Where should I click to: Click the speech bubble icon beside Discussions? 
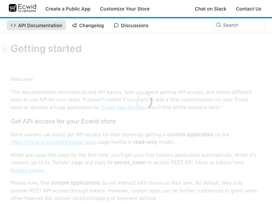[x=116, y=25]
